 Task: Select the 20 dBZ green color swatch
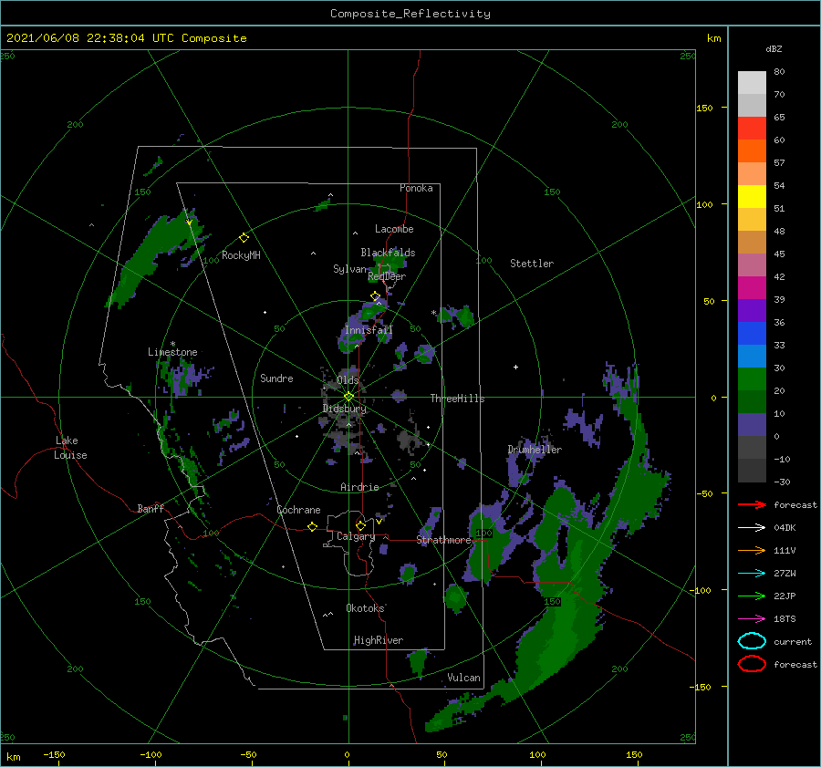[752, 379]
